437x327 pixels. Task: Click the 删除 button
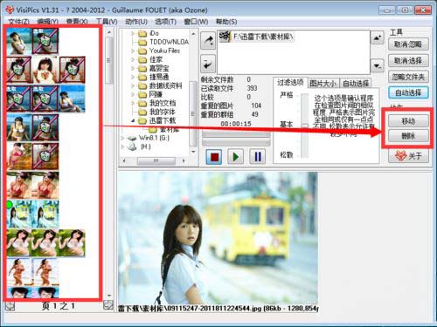(408, 136)
